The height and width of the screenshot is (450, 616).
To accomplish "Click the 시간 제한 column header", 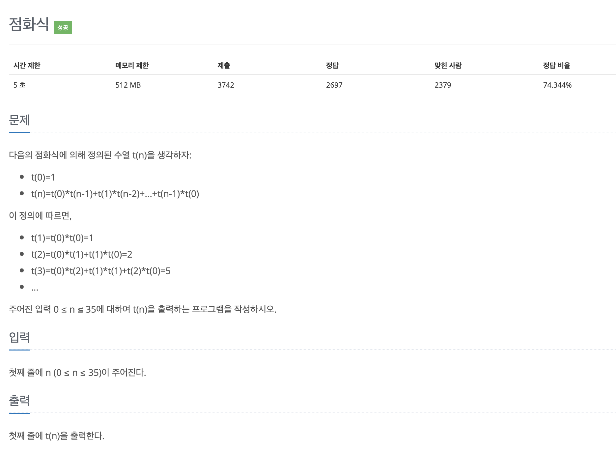I will tap(27, 66).
